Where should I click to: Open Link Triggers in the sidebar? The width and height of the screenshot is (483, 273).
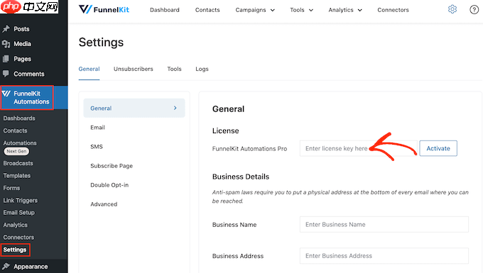point(21,200)
